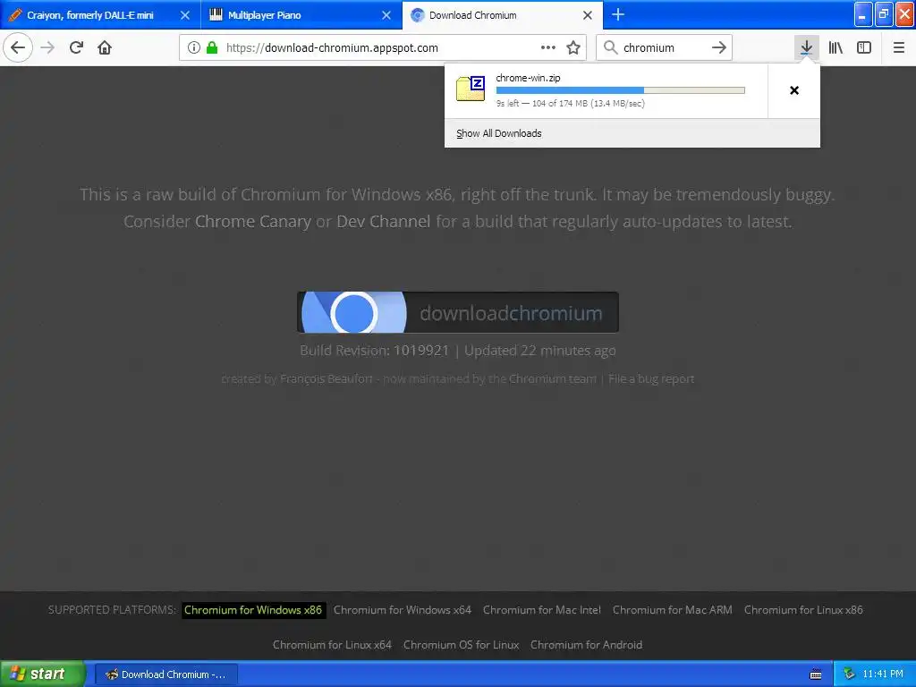Select Chromium for Android
The image size is (916, 687).
(587, 645)
